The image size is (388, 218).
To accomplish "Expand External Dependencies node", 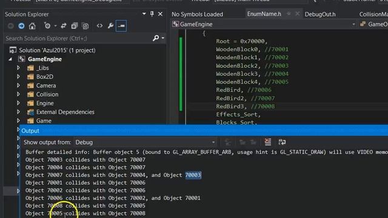I will point(18,112).
